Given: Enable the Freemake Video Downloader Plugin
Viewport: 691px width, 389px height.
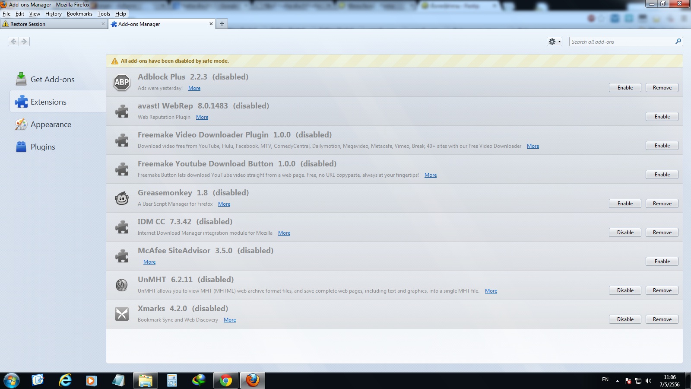Looking at the screenshot, I should (x=662, y=146).
